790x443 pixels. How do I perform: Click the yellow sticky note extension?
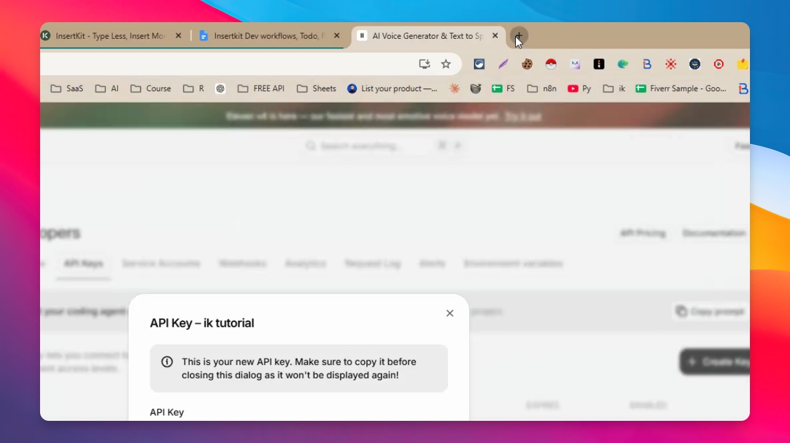[743, 64]
